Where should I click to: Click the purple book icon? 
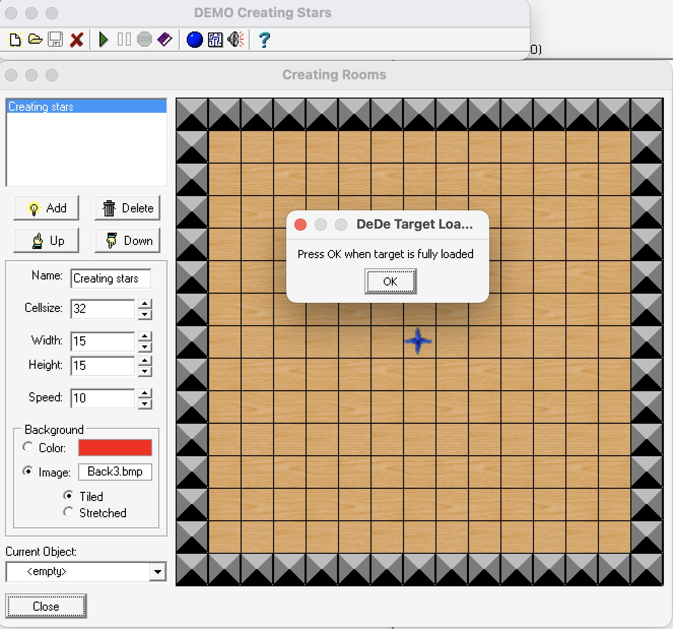pos(165,39)
